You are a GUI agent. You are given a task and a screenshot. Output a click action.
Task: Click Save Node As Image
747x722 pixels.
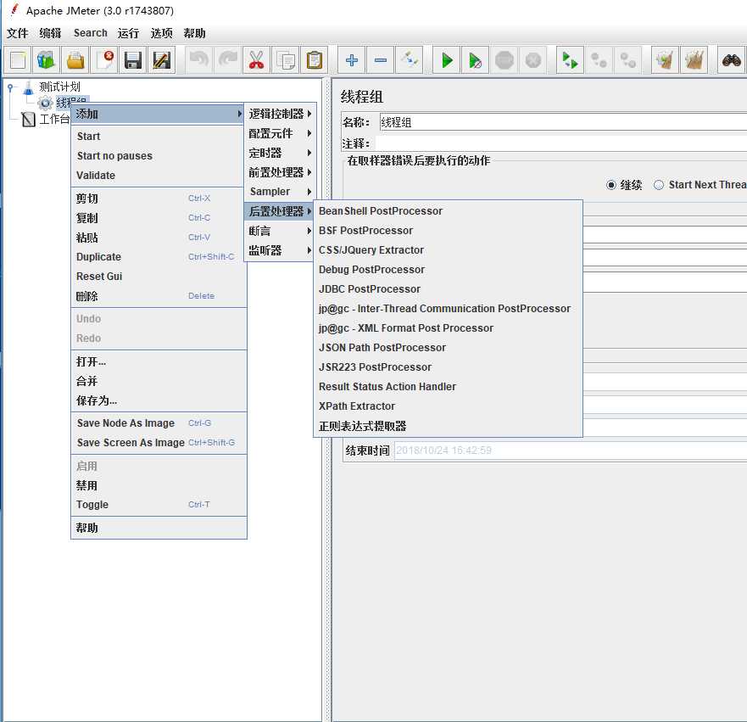(159, 423)
